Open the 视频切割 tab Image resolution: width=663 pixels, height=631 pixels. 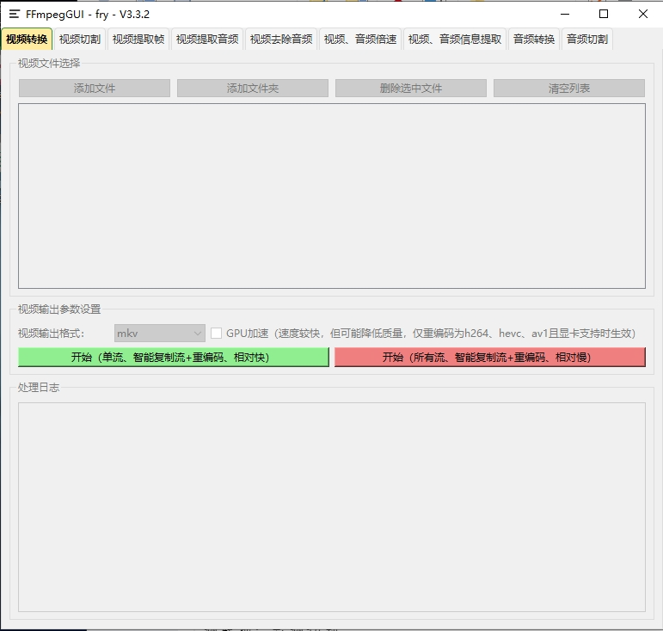pyautogui.click(x=80, y=40)
